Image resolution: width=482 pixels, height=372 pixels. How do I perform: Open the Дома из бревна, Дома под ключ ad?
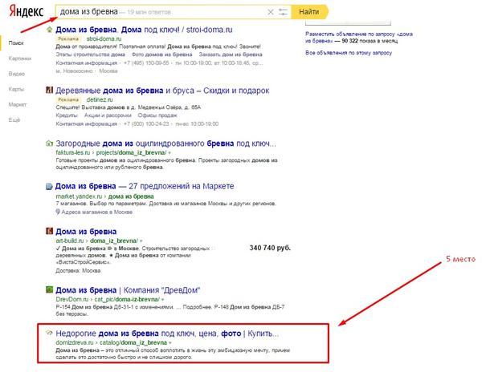coord(144,30)
